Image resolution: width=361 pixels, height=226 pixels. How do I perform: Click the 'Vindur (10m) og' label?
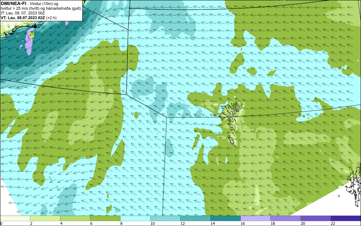click(44, 4)
